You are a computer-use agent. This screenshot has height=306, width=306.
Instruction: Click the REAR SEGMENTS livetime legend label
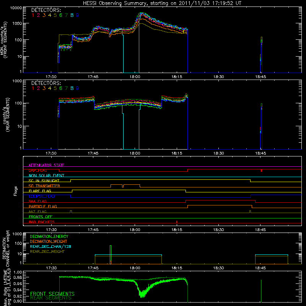click(51, 298)
